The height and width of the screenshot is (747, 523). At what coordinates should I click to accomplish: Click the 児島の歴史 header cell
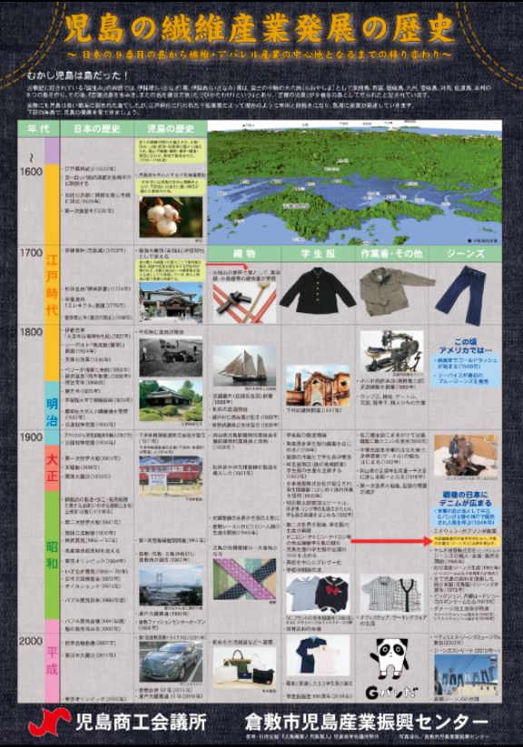[x=170, y=129]
